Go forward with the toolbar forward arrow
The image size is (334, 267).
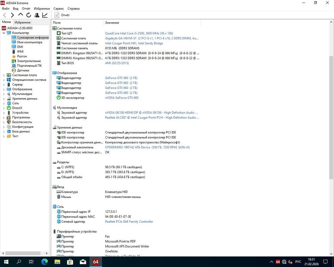12,15
